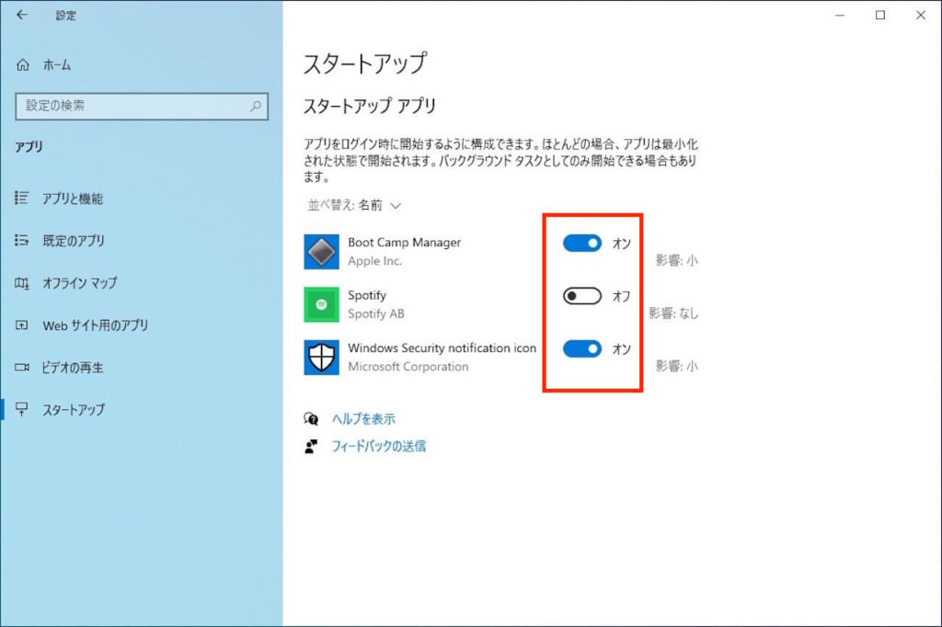This screenshot has width=942, height=627.
Task: Click 影響: なし label for Spotify
Action: click(673, 313)
